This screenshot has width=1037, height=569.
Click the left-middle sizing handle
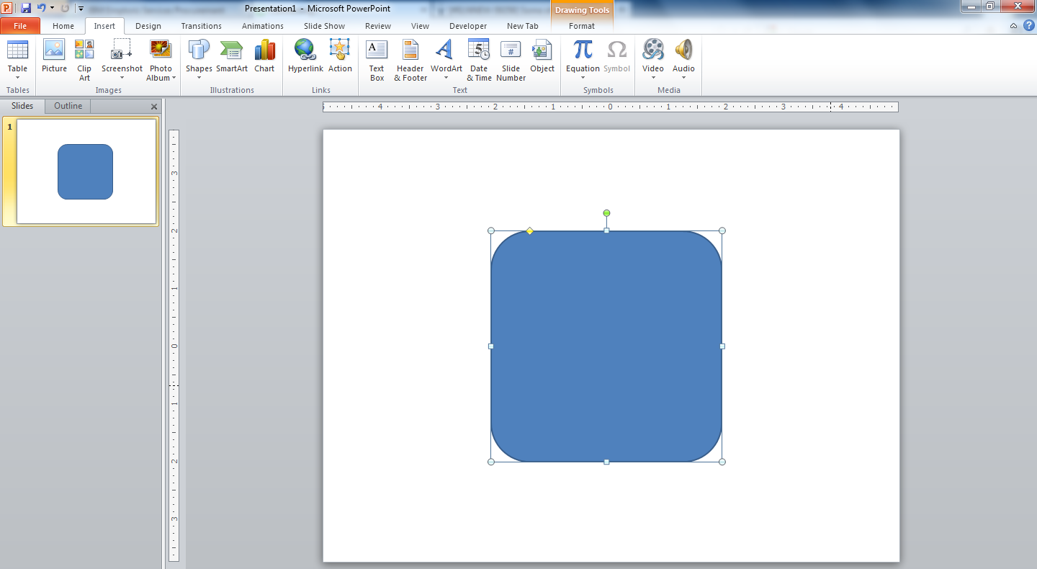tap(491, 346)
